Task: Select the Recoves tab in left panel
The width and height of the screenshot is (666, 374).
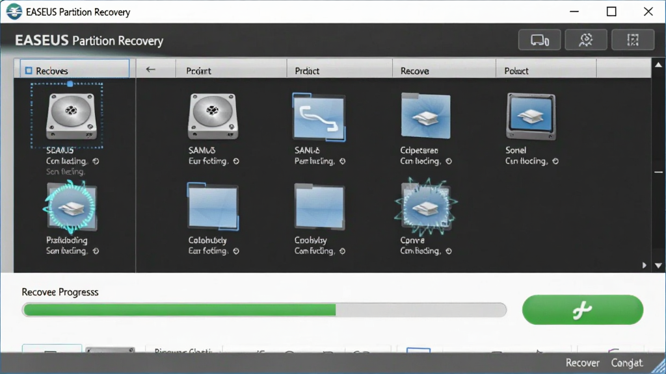Action: 75,69
